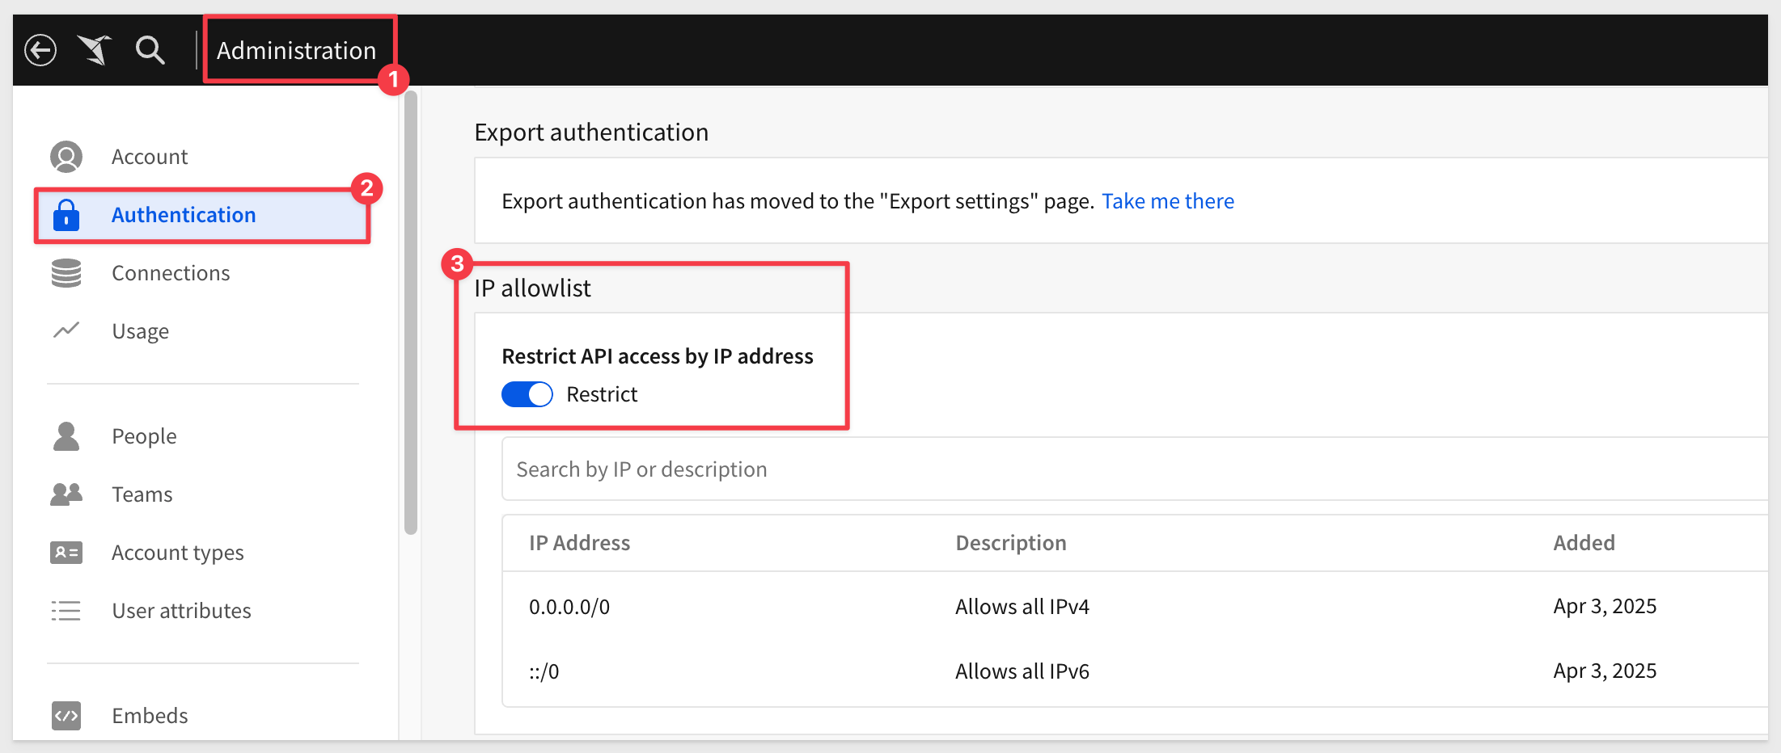Open search with the magnifier icon
Viewport: 1781px width, 753px height.
[x=150, y=50]
